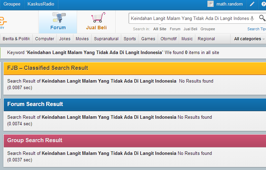Open the Supranatural category

point(106,39)
